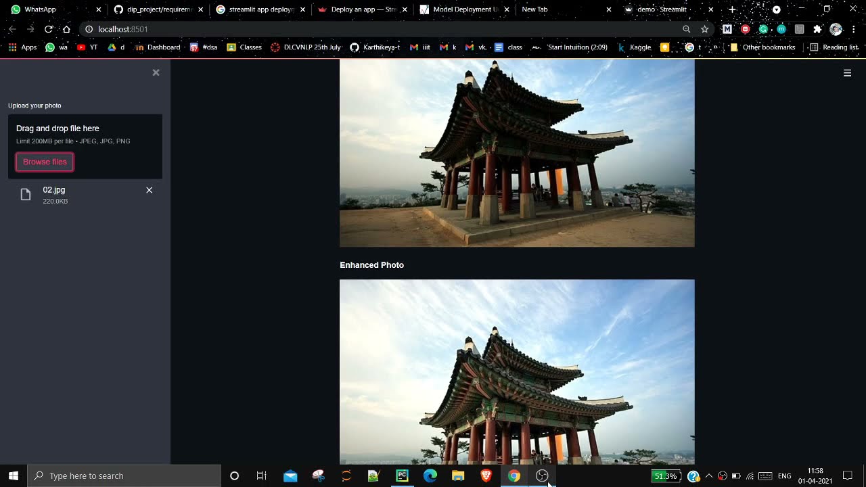Open Microsoft Edge from the taskbar
This screenshot has height=487, width=866.
[430, 476]
